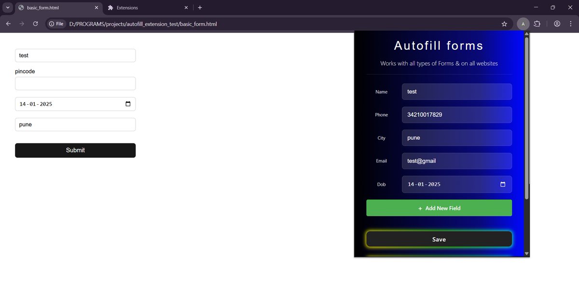
Task: Minimize the Chrome window
Action: click(537, 8)
